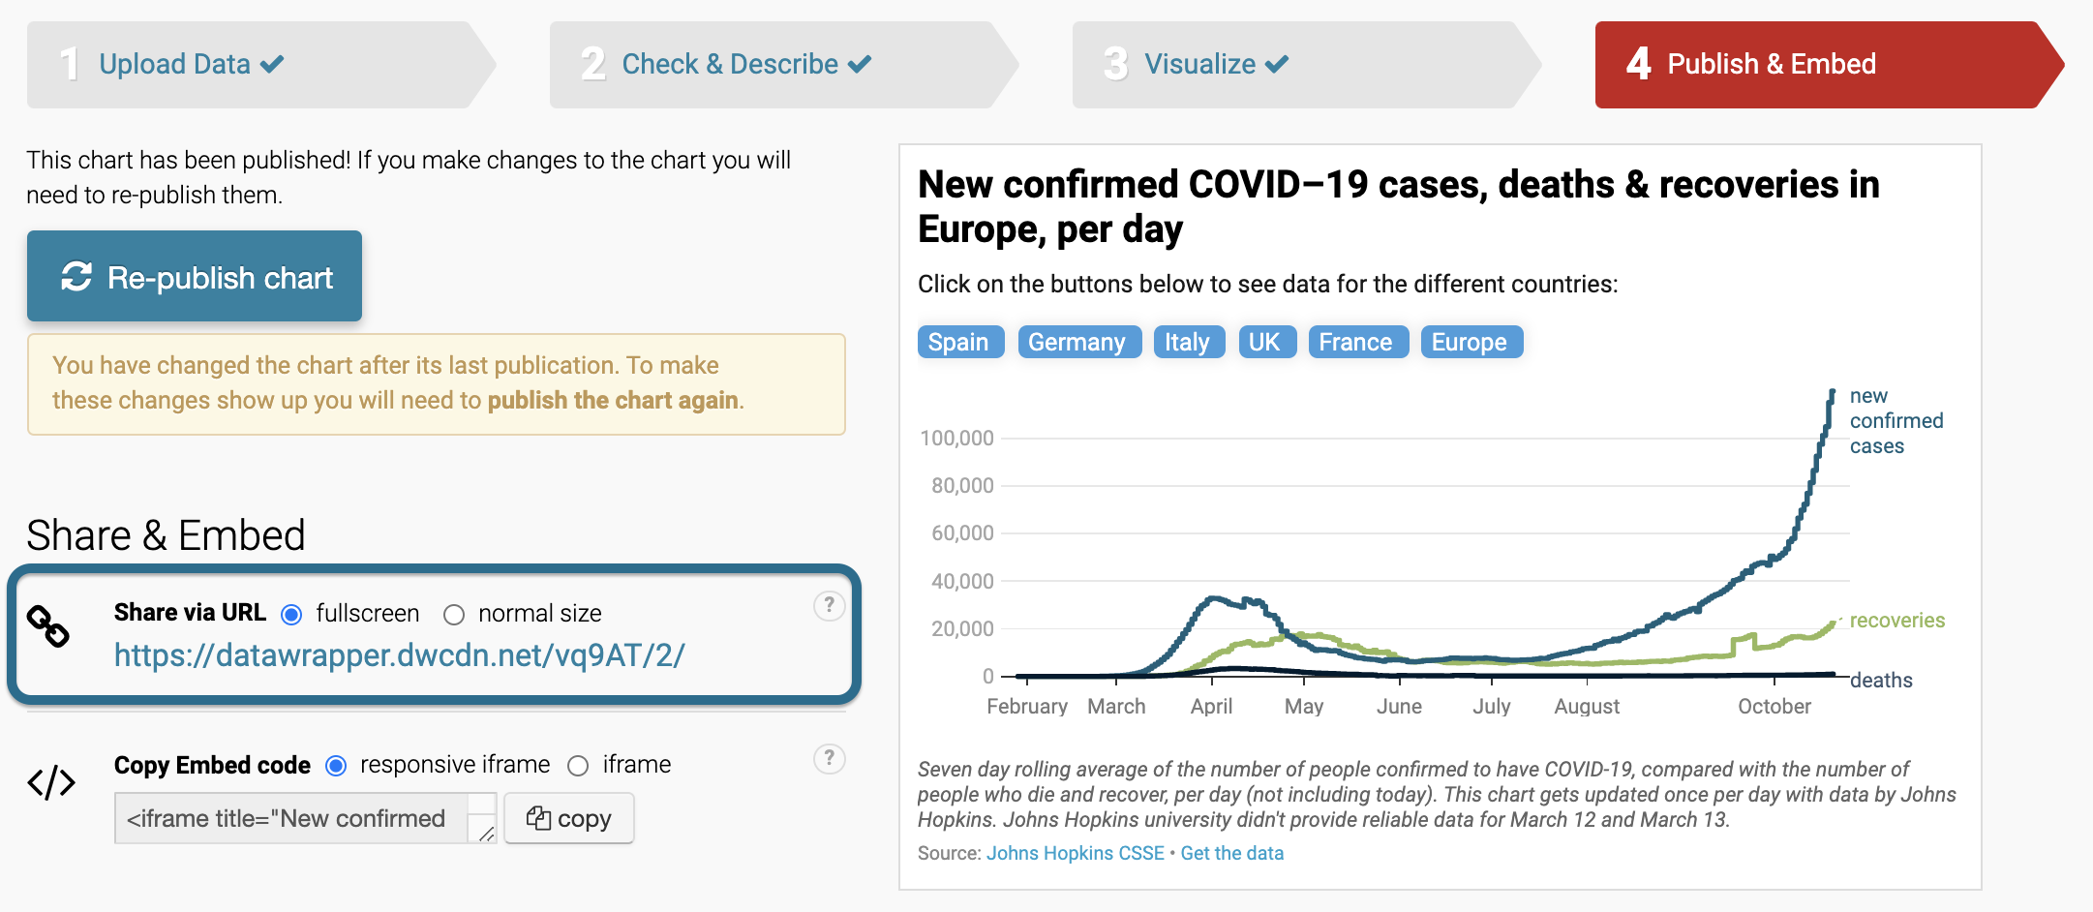This screenshot has width=2093, height=912.
Task: Open help for Share via URL
Action: coord(829,606)
